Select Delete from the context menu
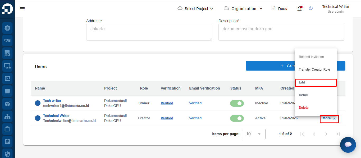361x158 pixels. (304, 108)
